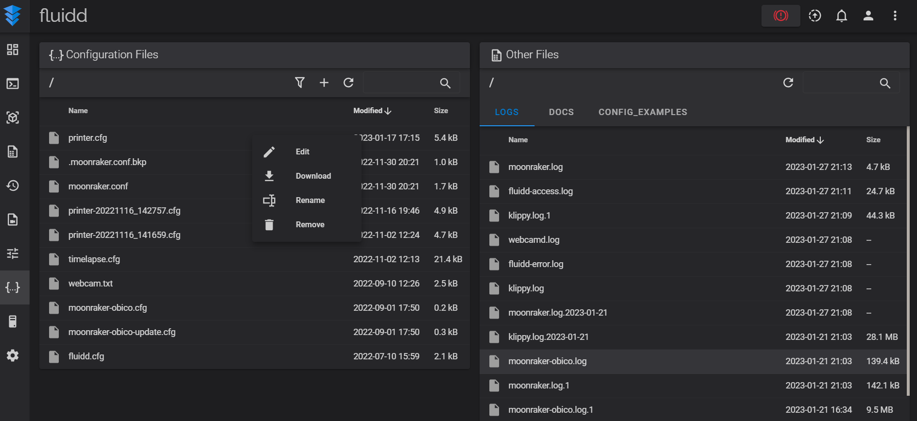The width and height of the screenshot is (917, 421).
Task: Choose Rename from the context menu
Action: (x=307, y=200)
